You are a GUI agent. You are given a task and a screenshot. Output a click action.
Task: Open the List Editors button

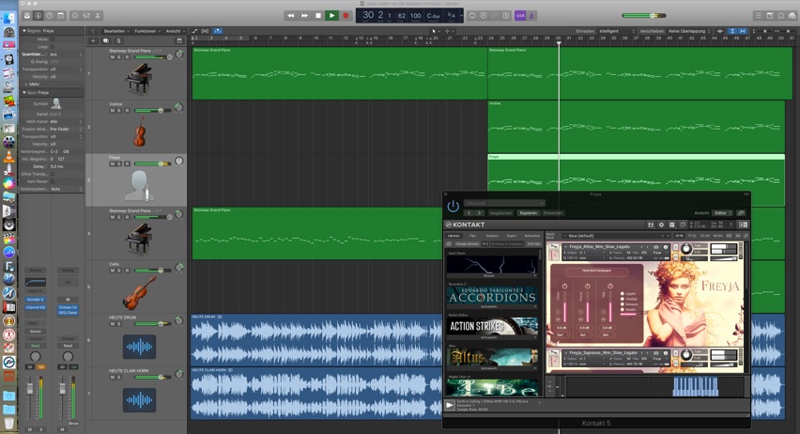(x=758, y=16)
